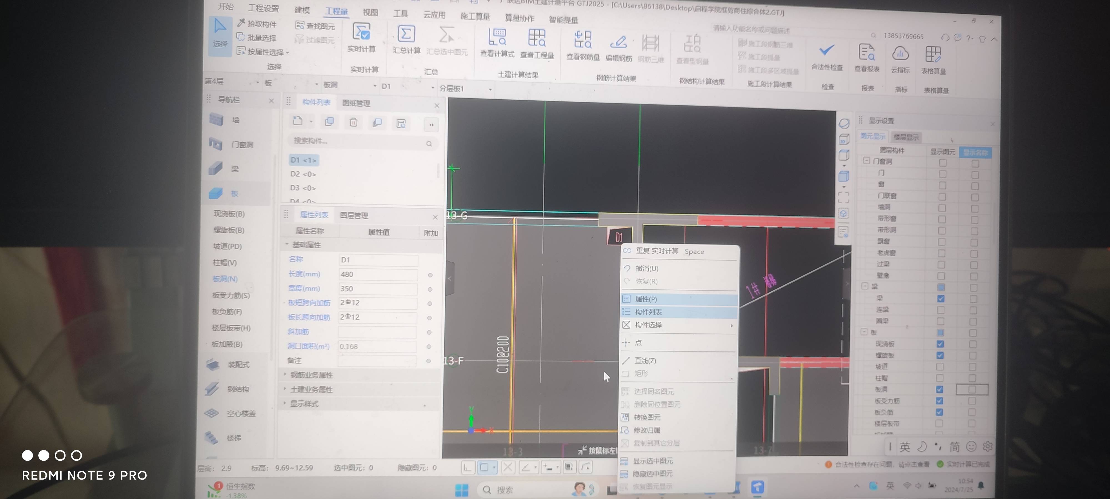Open 表格算量 icon
Viewport: 1110px width, 499px height.
933,55
